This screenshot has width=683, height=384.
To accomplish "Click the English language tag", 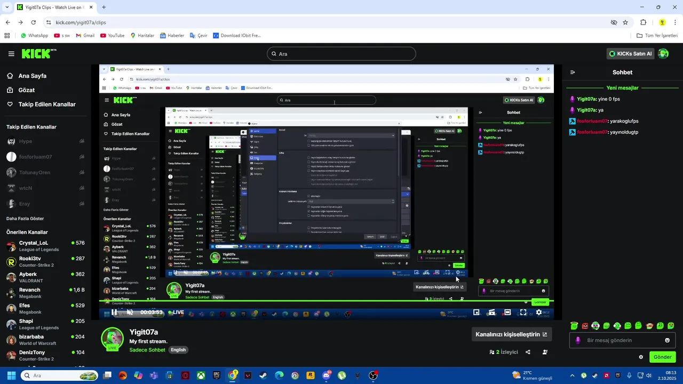I will (x=178, y=350).
